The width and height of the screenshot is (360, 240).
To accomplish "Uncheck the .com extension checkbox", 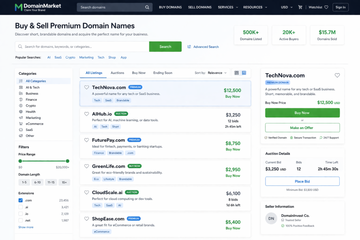I will point(21,200).
